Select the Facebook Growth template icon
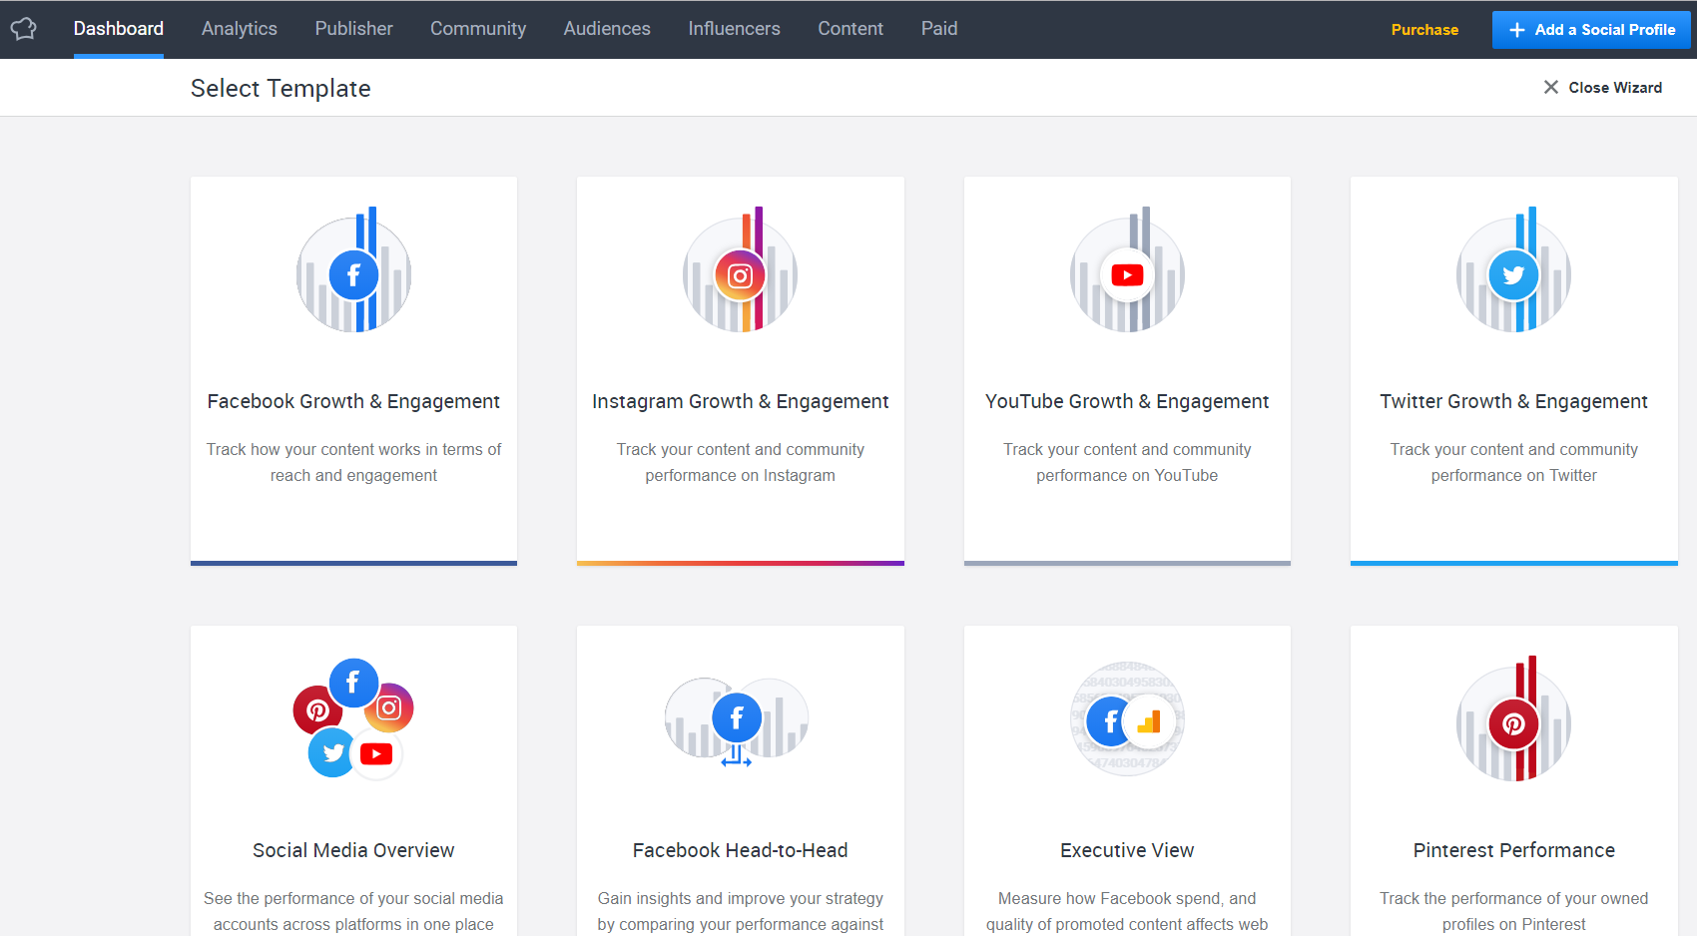Viewport: 1697px width, 936px height. coord(354,270)
